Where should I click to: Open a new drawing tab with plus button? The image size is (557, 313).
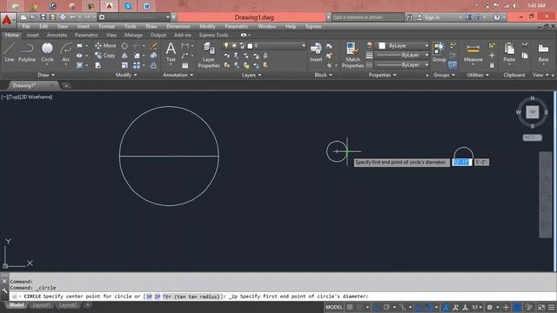pyautogui.click(x=66, y=86)
